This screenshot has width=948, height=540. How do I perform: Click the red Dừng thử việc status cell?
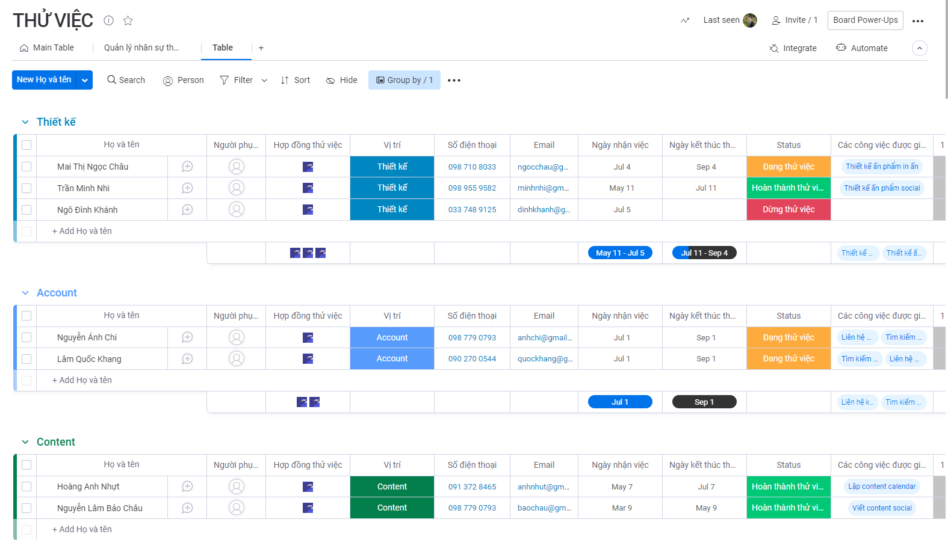point(788,210)
